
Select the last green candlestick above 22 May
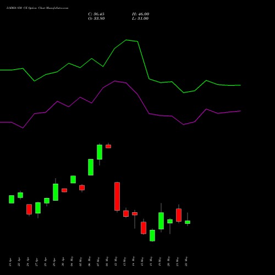[188, 222]
